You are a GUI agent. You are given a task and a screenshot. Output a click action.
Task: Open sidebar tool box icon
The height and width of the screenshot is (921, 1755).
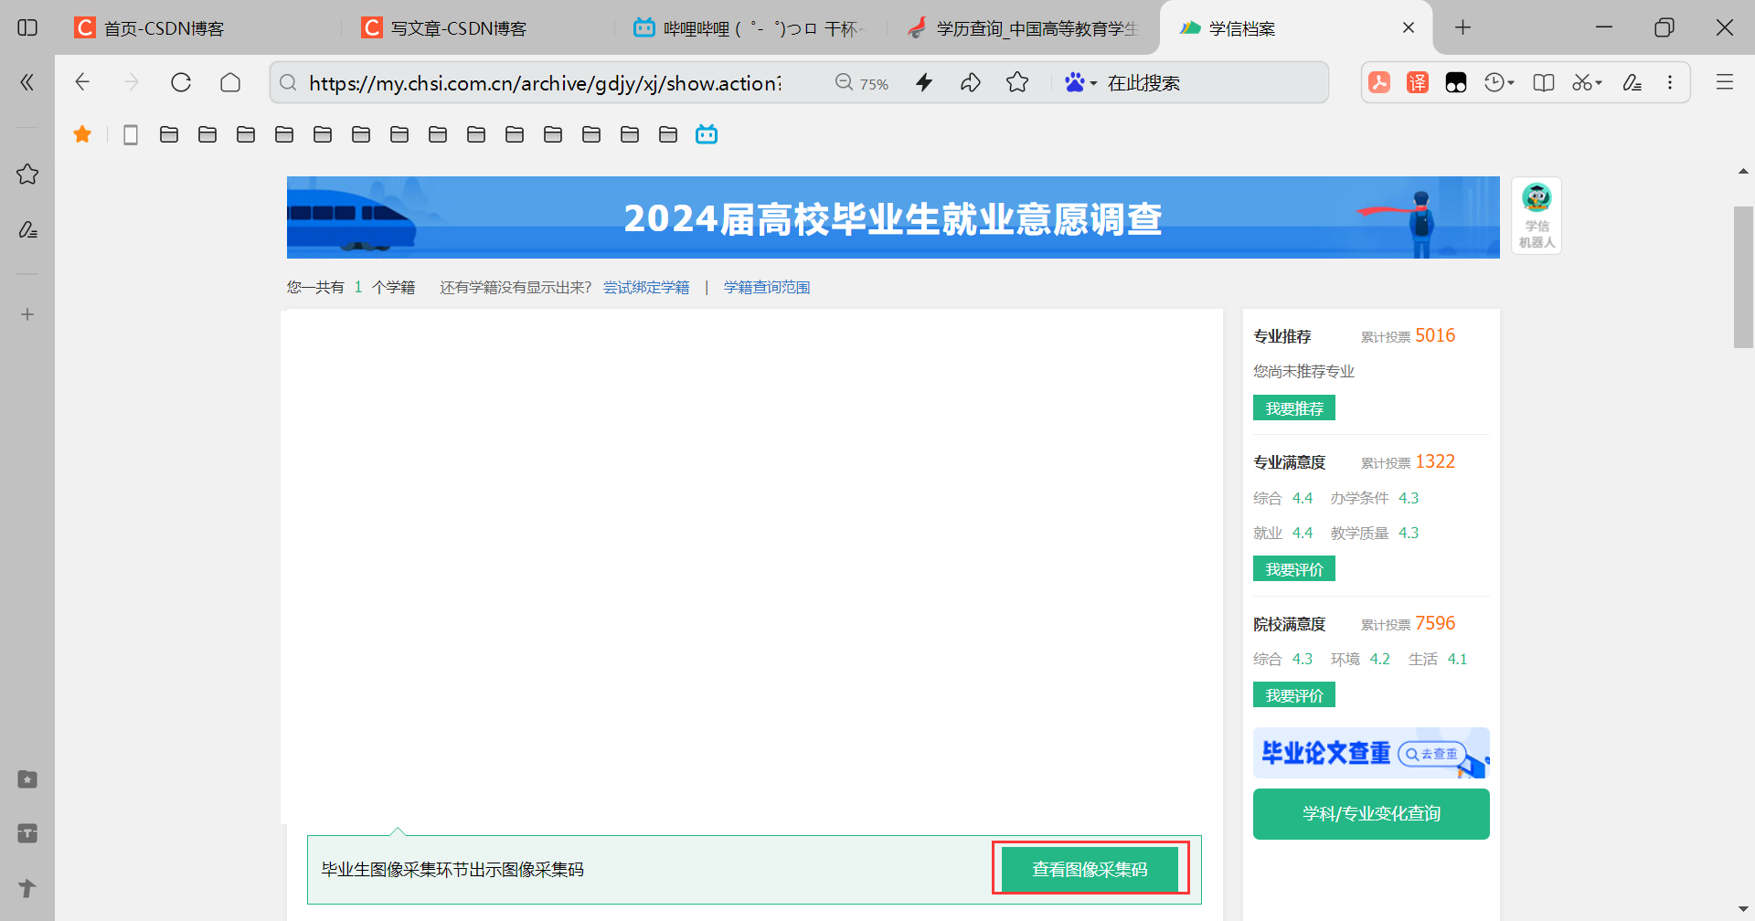(x=27, y=833)
